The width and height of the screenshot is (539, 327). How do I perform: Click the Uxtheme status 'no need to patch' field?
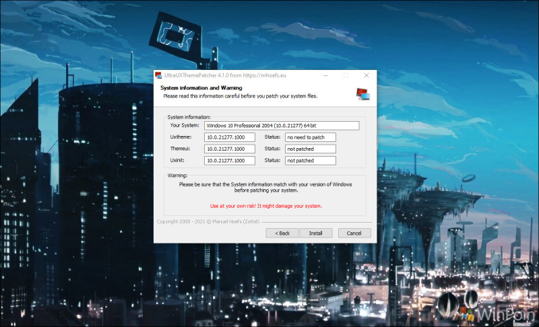tap(310, 137)
